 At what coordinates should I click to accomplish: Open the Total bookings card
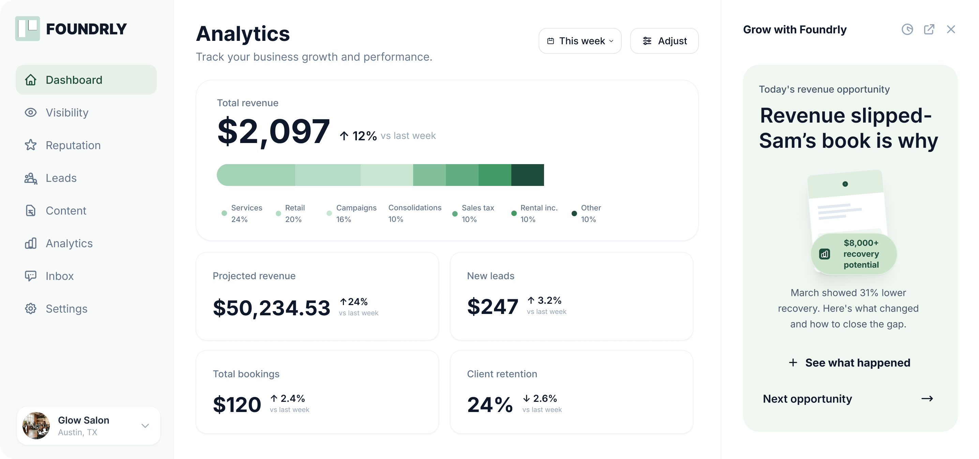[317, 392]
